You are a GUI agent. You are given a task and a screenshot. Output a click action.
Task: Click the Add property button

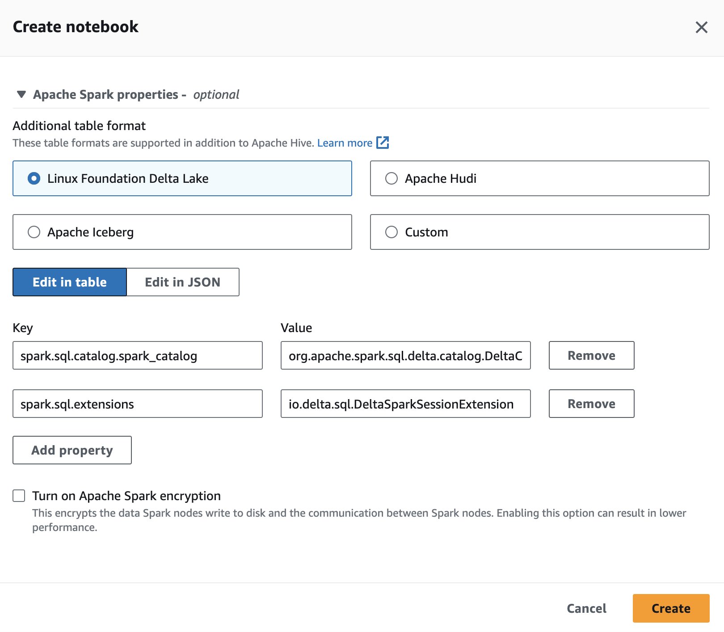tap(72, 450)
